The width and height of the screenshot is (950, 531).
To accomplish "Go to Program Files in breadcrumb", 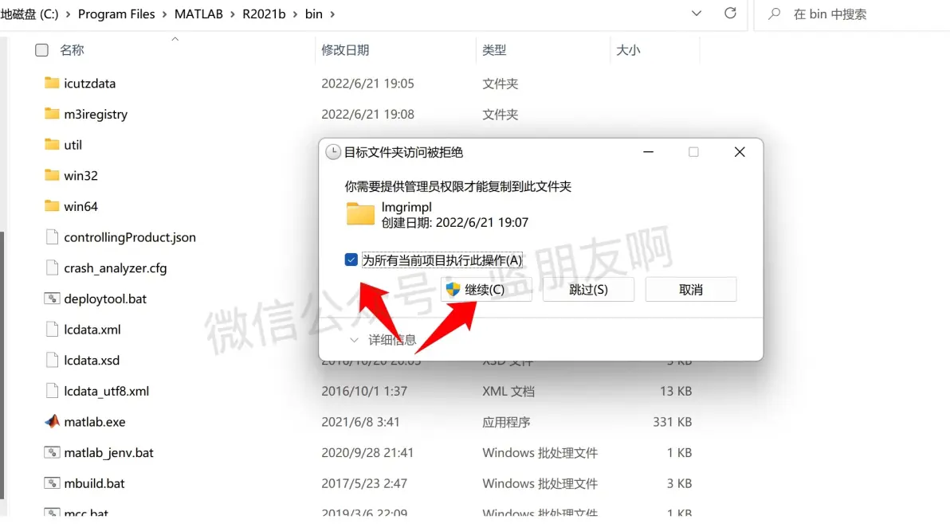I will click(x=116, y=14).
